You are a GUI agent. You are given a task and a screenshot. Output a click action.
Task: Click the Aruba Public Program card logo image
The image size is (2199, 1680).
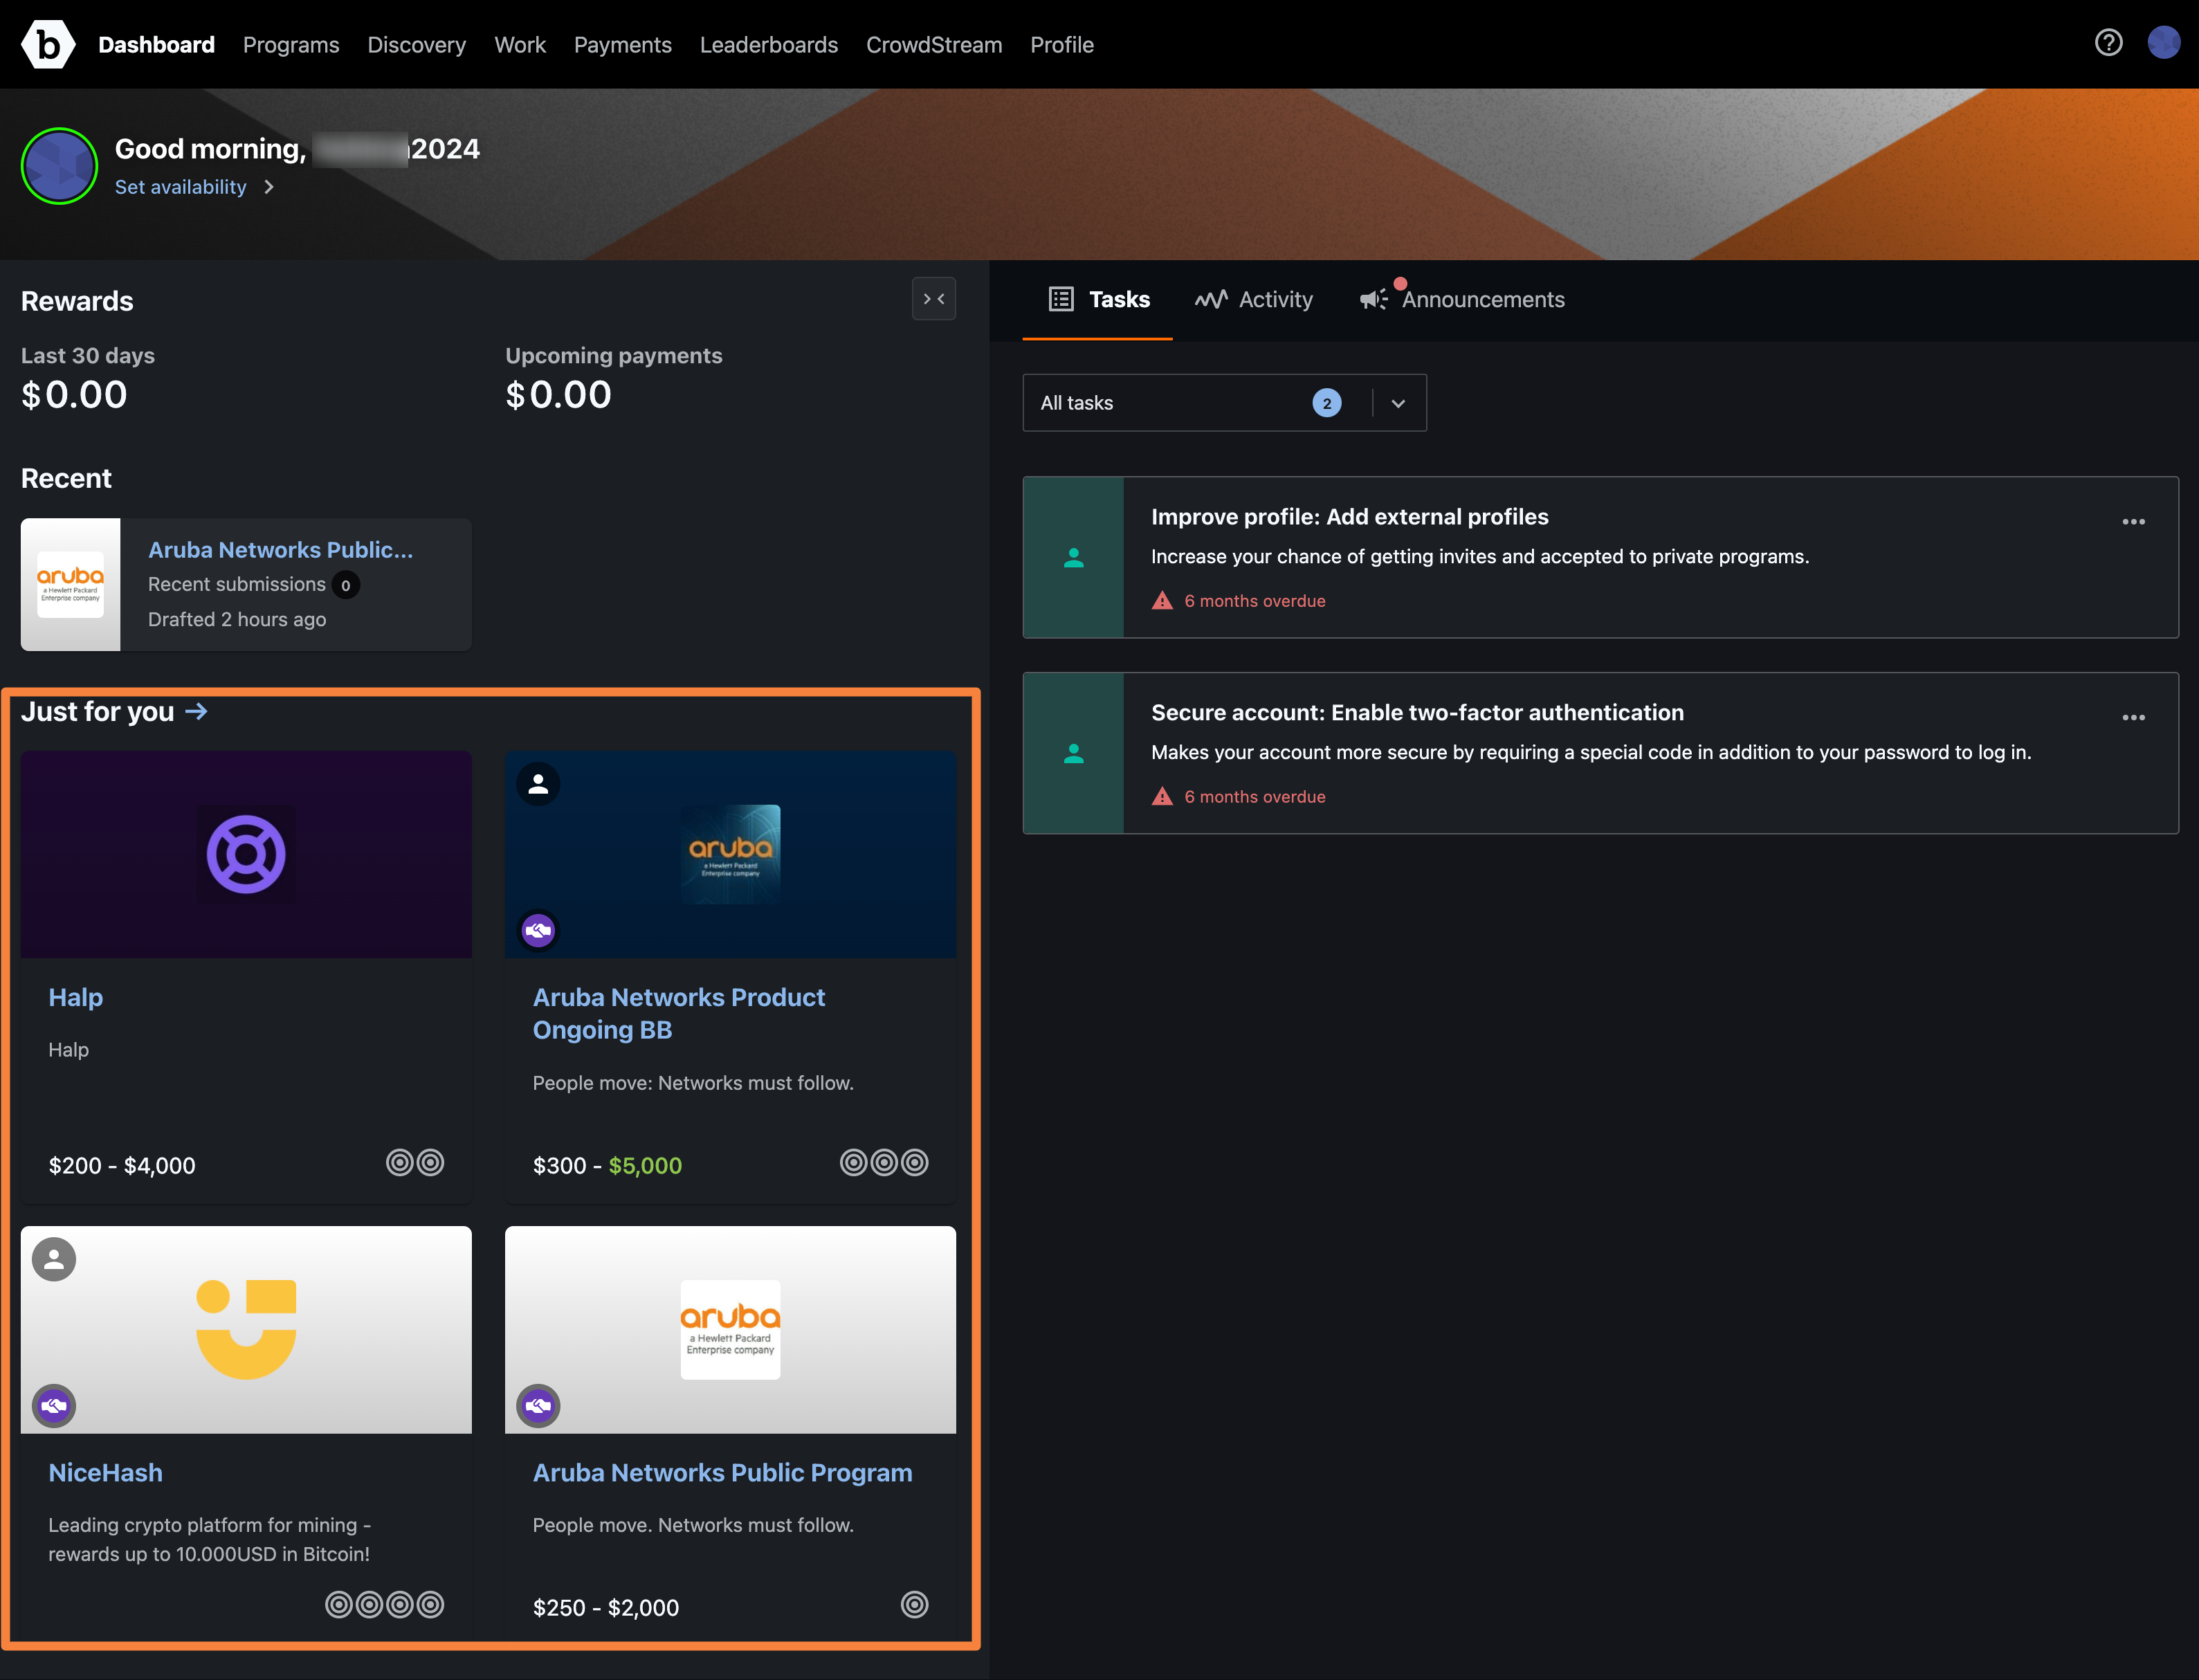(730, 1330)
